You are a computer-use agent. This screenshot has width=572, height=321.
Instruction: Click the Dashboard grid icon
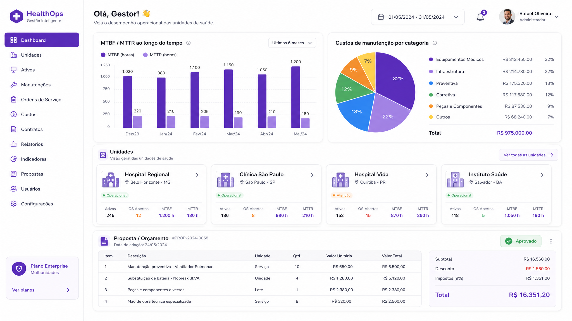tap(13, 40)
